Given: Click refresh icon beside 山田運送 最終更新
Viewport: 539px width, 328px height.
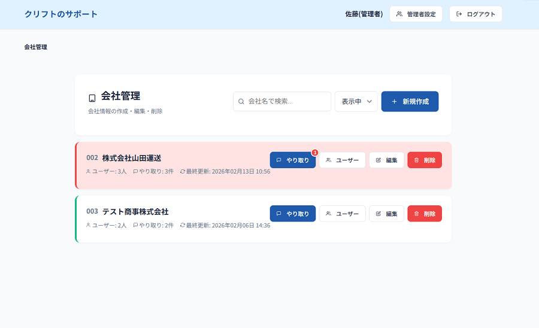Looking at the screenshot, I should [x=182, y=171].
